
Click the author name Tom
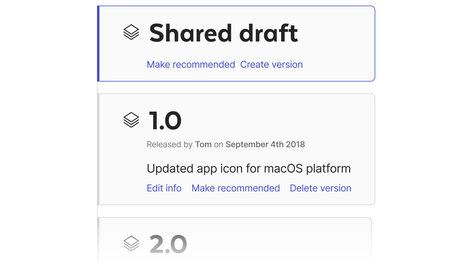click(x=203, y=144)
